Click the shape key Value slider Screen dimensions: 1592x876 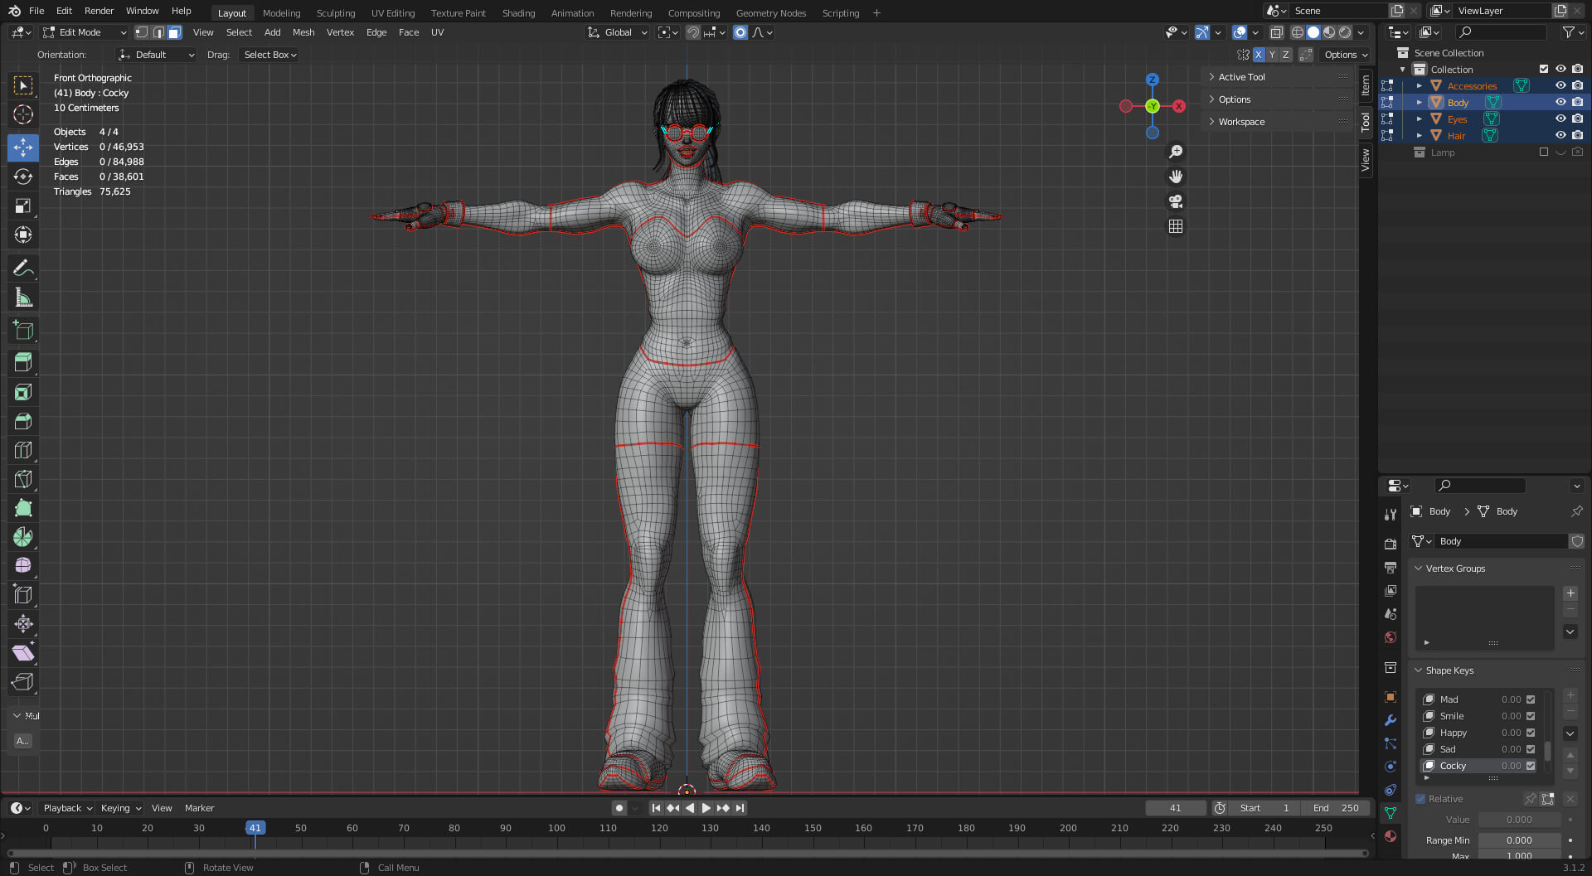1518,820
